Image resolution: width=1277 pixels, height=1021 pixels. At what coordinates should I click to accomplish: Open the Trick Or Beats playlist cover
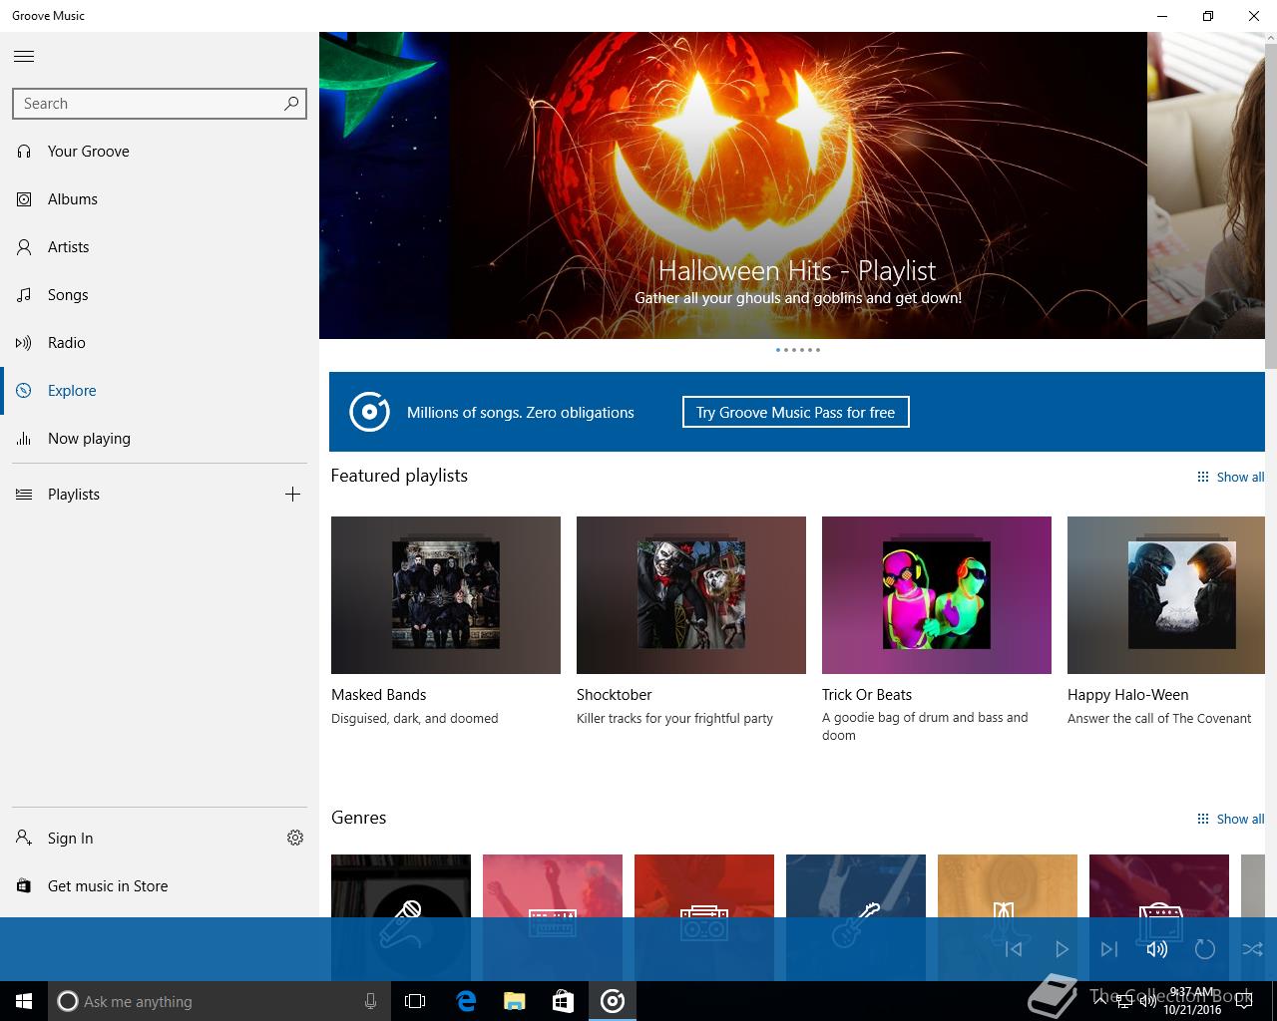click(x=937, y=595)
